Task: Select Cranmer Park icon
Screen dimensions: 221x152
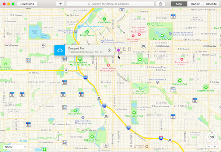Action: click(180, 81)
